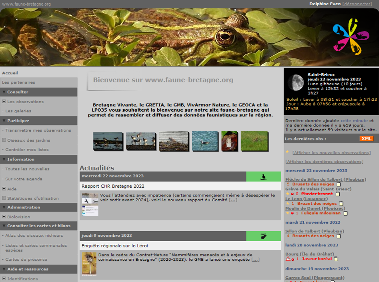Go to the Accueil page
The image size is (379, 282).
click(10, 73)
